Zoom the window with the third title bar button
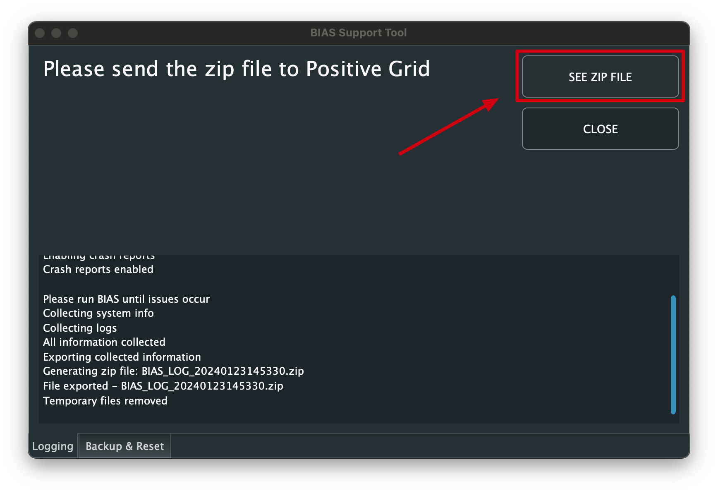718x493 pixels. 73,33
